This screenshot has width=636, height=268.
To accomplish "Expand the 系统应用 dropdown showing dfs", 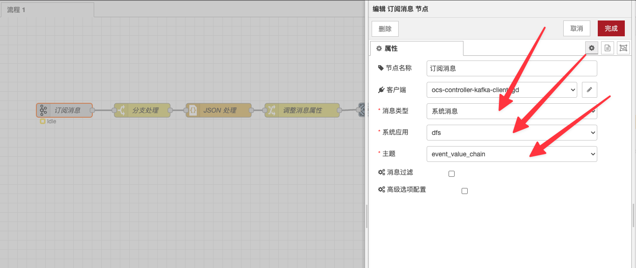I will point(512,133).
